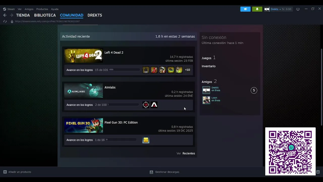Click the Pixel Gun 3D banner thumbnail
The height and width of the screenshot is (182, 323).
84,125
